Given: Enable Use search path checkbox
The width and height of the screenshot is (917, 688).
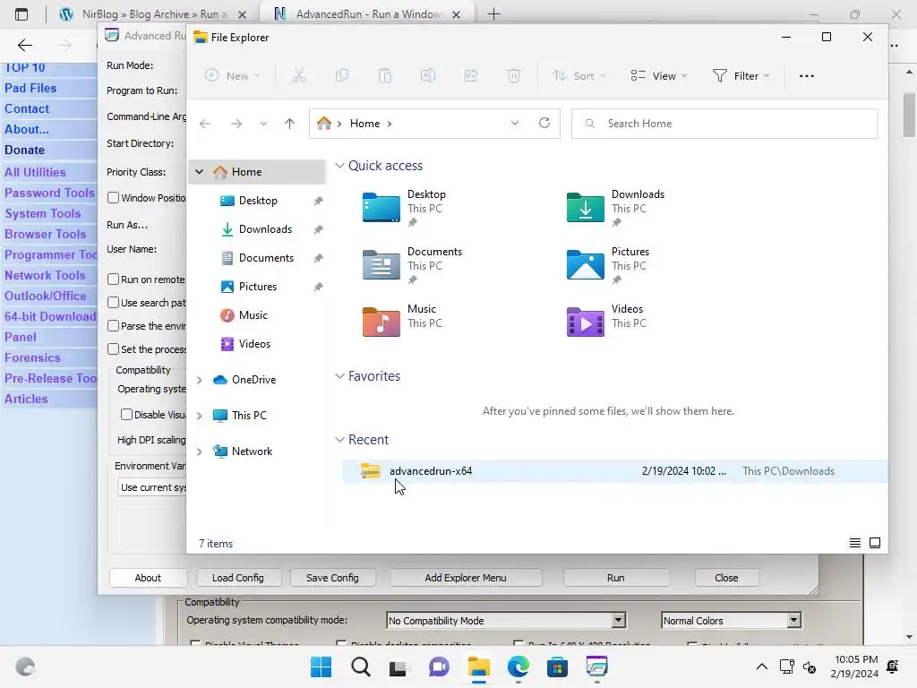Looking at the screenshot, I should pyautogui.click(x=114, y=303).
